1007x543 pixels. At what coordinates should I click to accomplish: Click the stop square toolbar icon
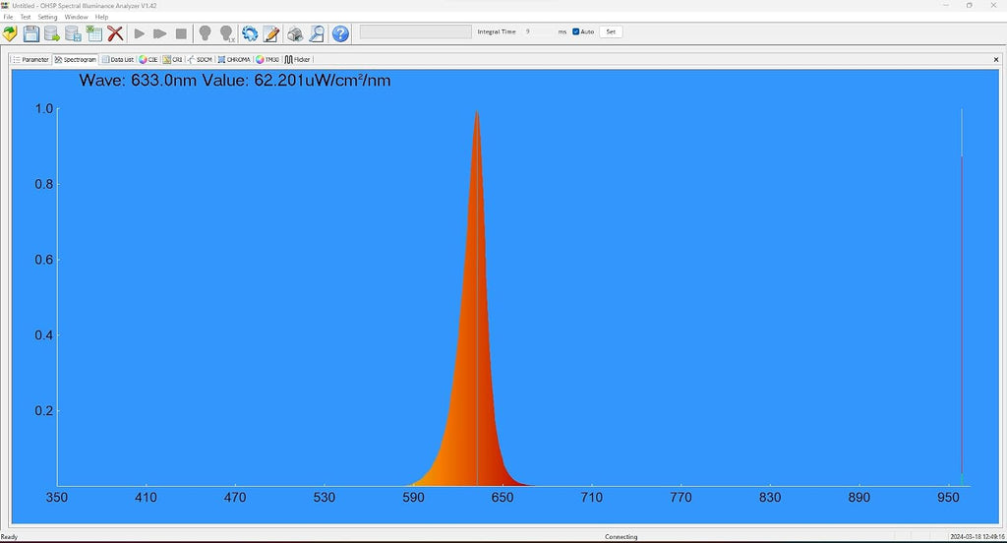tap(181, 33)
